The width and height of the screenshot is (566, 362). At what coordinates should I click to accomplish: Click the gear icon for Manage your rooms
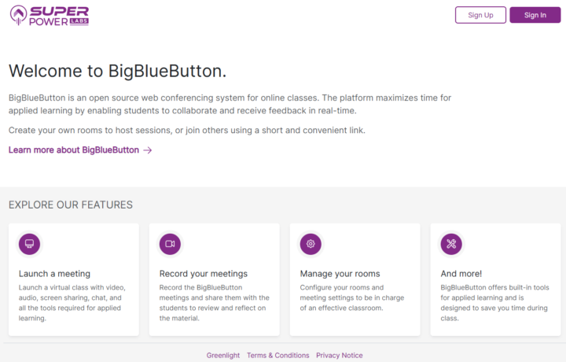tap(311, 244)
